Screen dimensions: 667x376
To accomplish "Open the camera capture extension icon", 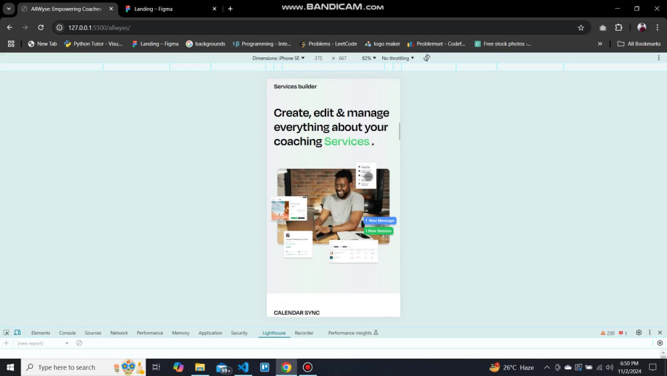I will pyautogui.click(x=603, y=27).
